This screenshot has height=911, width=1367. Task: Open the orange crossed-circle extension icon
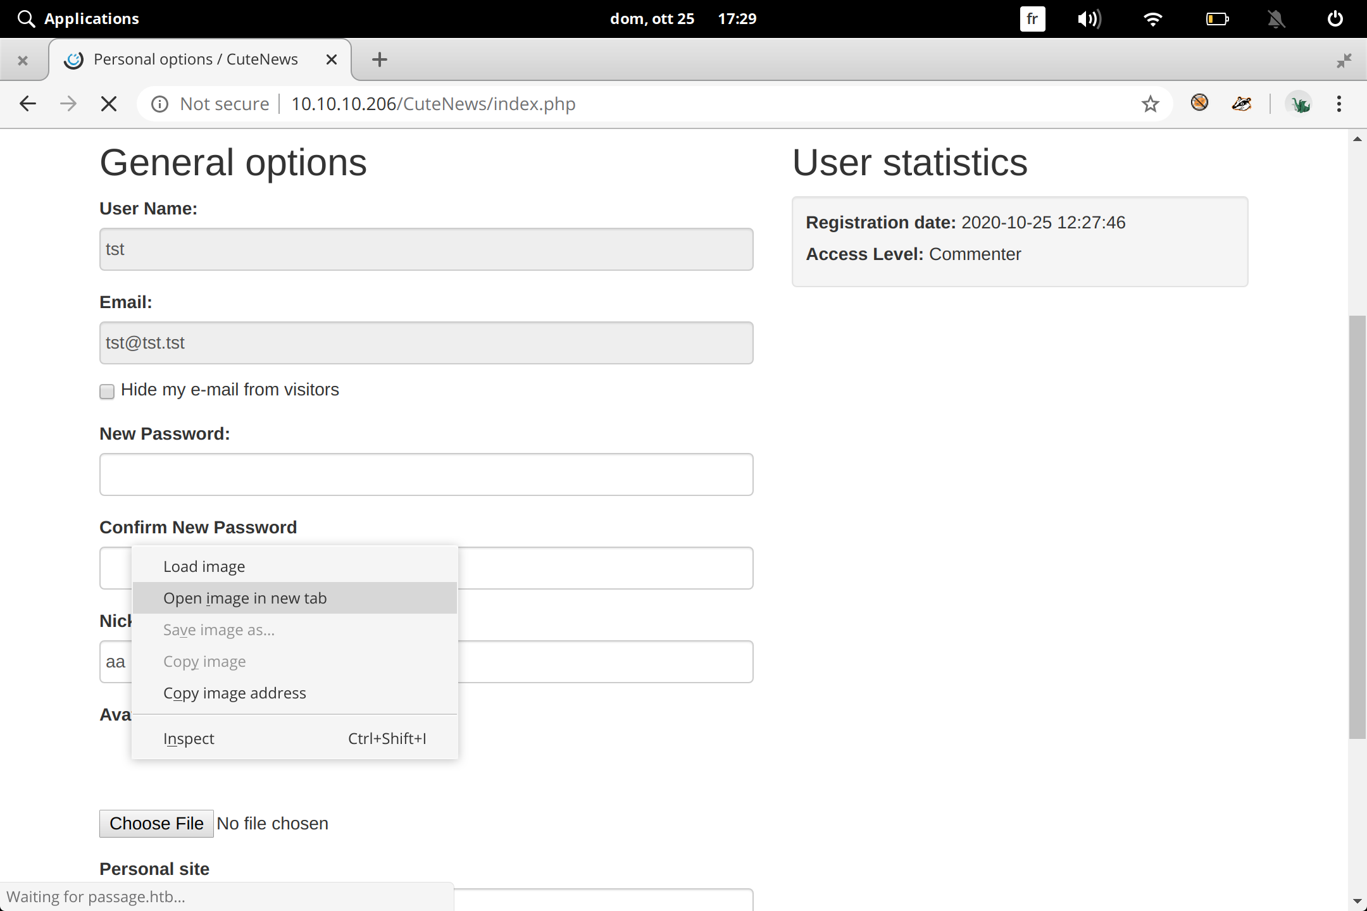[x=1199, y=102]
